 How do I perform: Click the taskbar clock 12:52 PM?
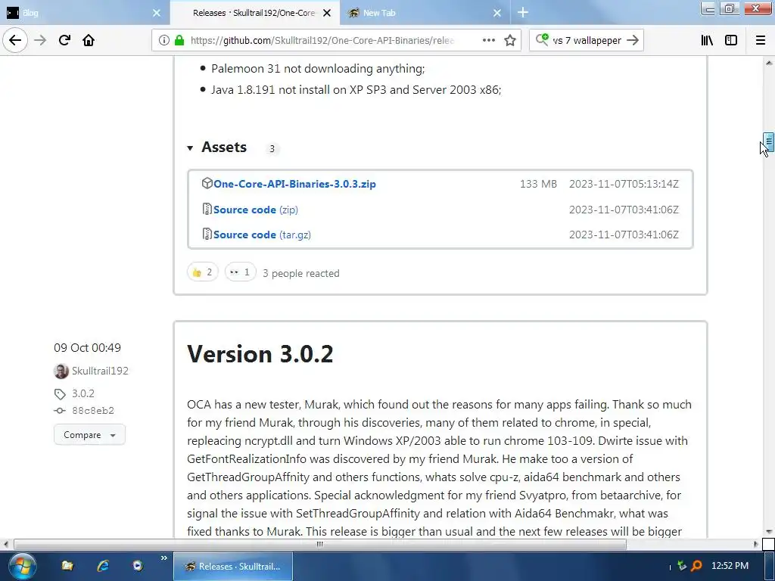[x=730, y=566]
